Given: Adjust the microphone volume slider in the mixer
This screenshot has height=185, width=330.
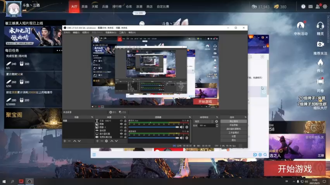Looking at the screenshot, I should pyautogui.click(x=153, y=127).
